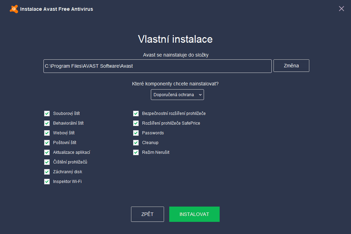Image resolution: width=351 pixels, height=234 pixels.
Task: Disable Poštovní štít installation
Action: (x=47, y=142)
